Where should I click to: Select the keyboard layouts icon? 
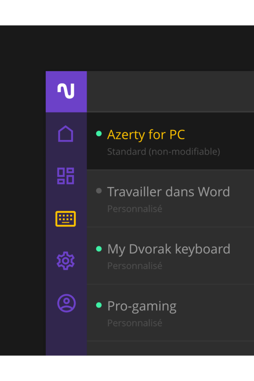tap(65, 219)
